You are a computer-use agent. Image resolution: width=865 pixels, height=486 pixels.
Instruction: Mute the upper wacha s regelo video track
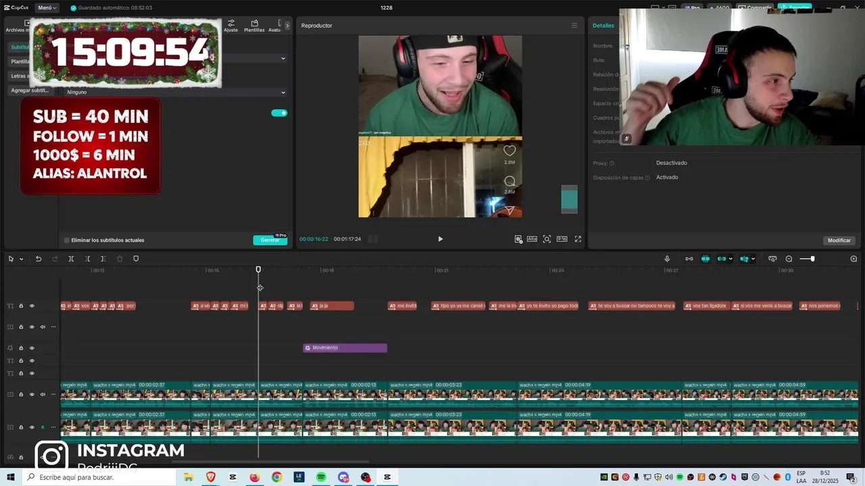point(43,394)
